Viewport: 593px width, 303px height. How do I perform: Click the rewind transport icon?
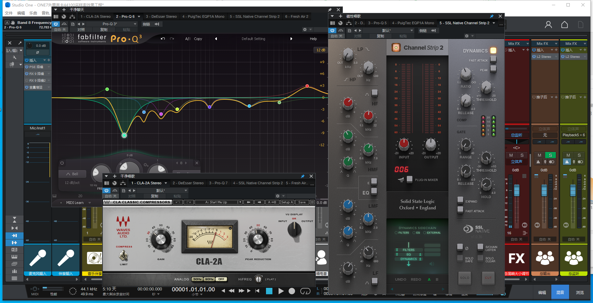(231, 291)
